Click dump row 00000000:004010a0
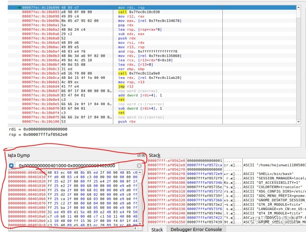The image size is (306, 232). pyautogui.click(x=73, y=216)
